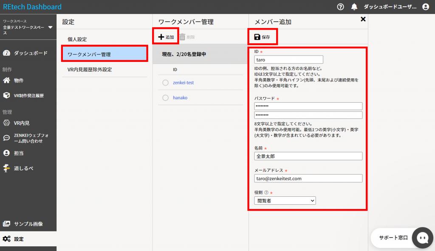The image size is (435, 251).
Task: Open the help question mark icon
Action: point(340,7)
